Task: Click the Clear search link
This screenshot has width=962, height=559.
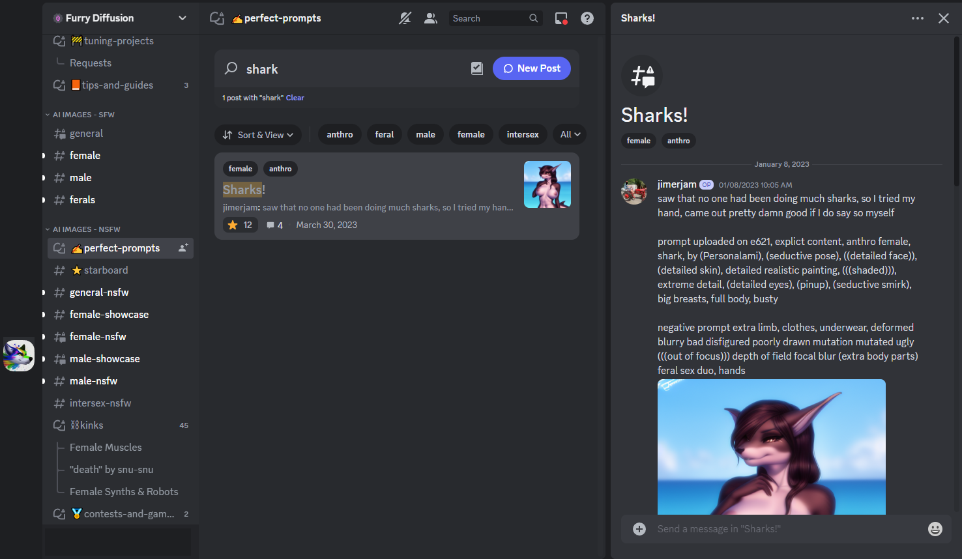Action: click(x=295, y=98)
